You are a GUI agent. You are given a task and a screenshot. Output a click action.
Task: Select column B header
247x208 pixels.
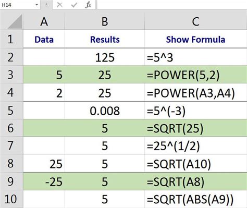click(105, 21)
